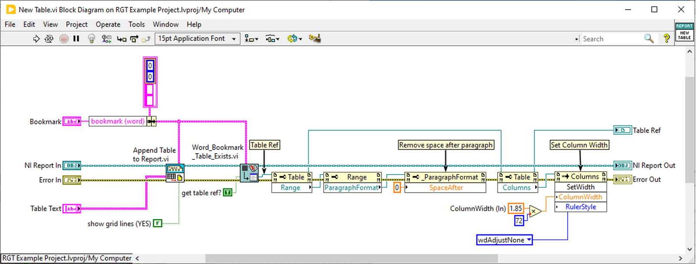Select the Error Out terminal
Screen dimensions: 696x264
622,179
